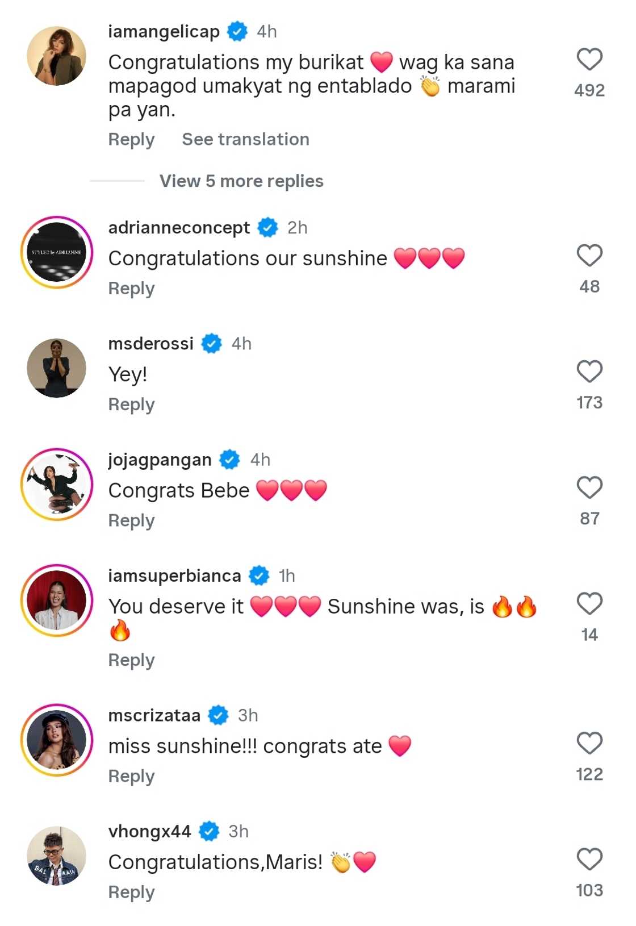636x926 pixels.
Task: Like jojagpangan's Congrats Bebe comment
Action: [589, 487]
